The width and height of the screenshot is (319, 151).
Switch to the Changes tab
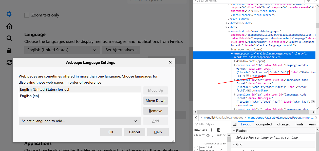coord(284,124)
